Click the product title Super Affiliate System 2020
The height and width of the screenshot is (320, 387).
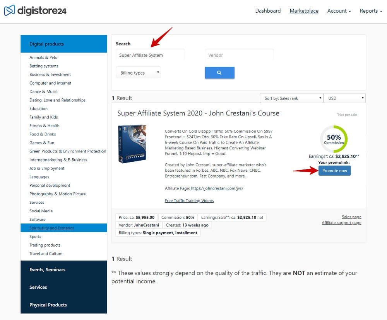(198, 113)
